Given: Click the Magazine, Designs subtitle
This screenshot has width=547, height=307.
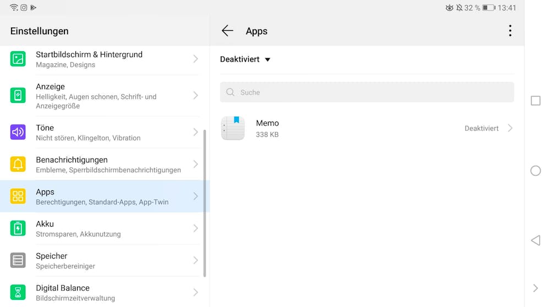Looking at the screenshot, I should click(x=65, y=64).
